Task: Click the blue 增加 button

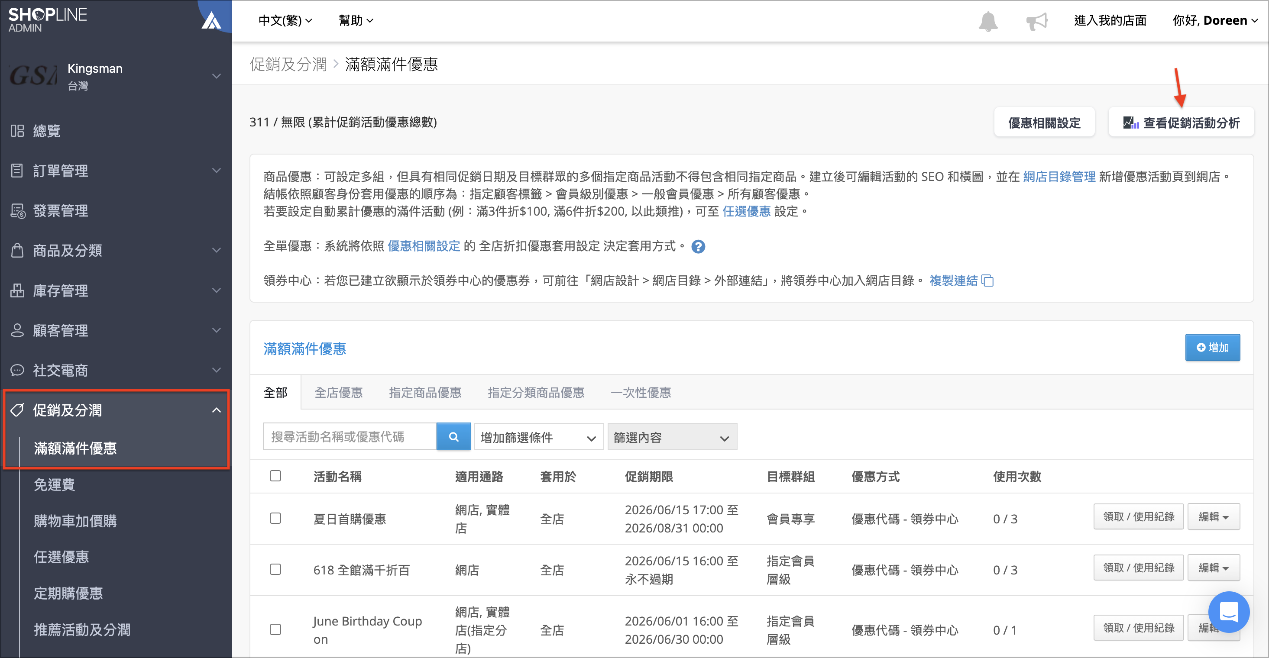Action: coord(1212,348)
